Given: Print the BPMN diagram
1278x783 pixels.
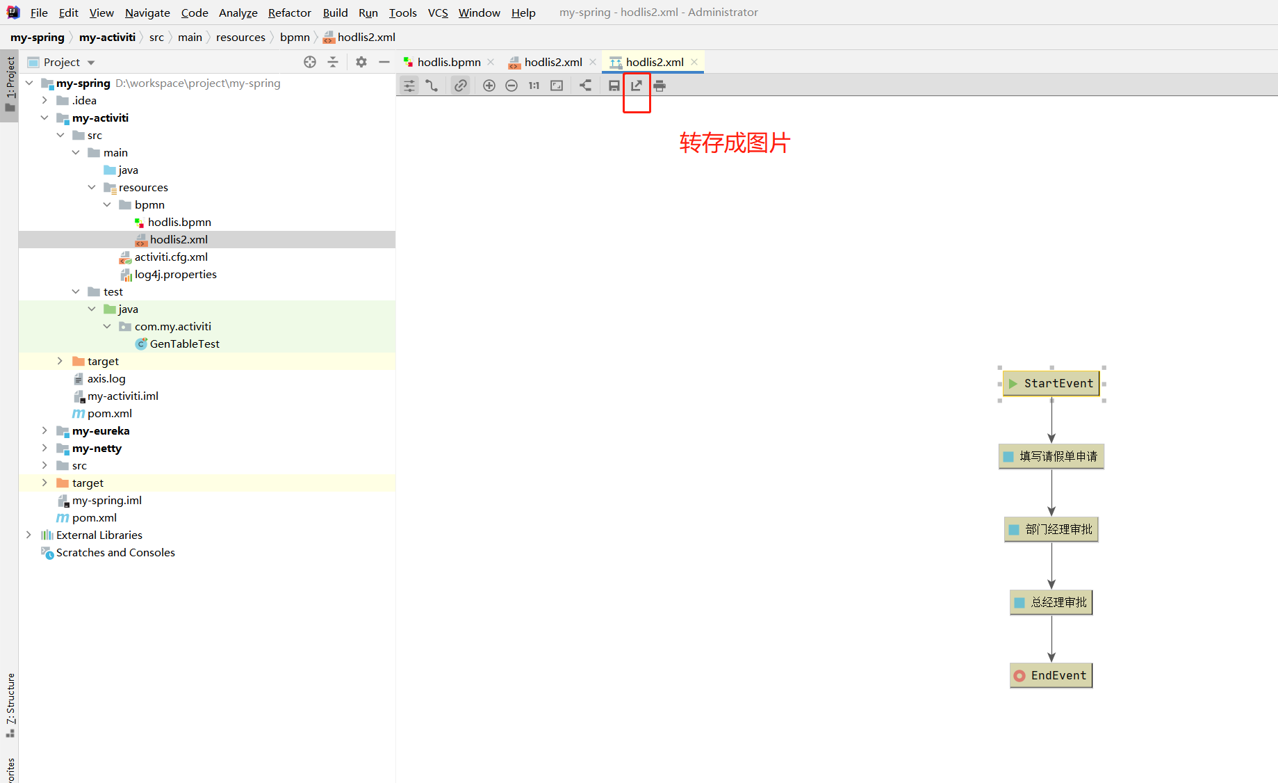Looking at the screenshot, I should 660,85.
